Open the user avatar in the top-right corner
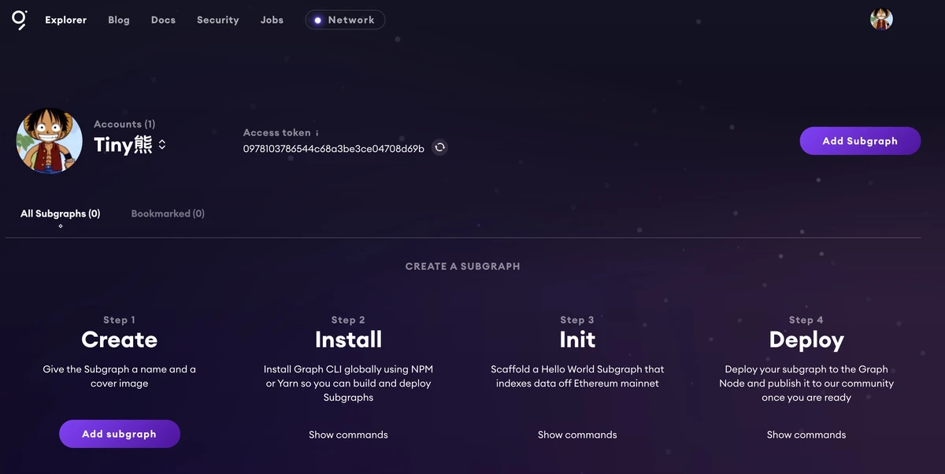945x474 pixels. [881, 20]
